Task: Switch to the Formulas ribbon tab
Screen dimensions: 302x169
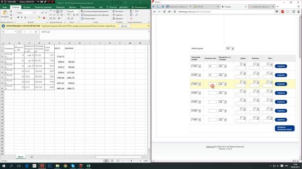Action: (60, 7)
